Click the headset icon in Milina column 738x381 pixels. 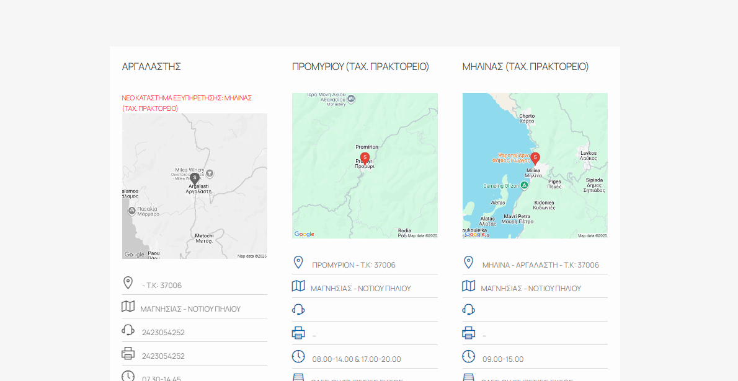pyautogui.click(x=469, y=310)
